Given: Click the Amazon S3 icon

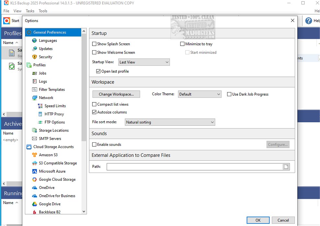Looking at the screenshot, I should pos(35,155).
